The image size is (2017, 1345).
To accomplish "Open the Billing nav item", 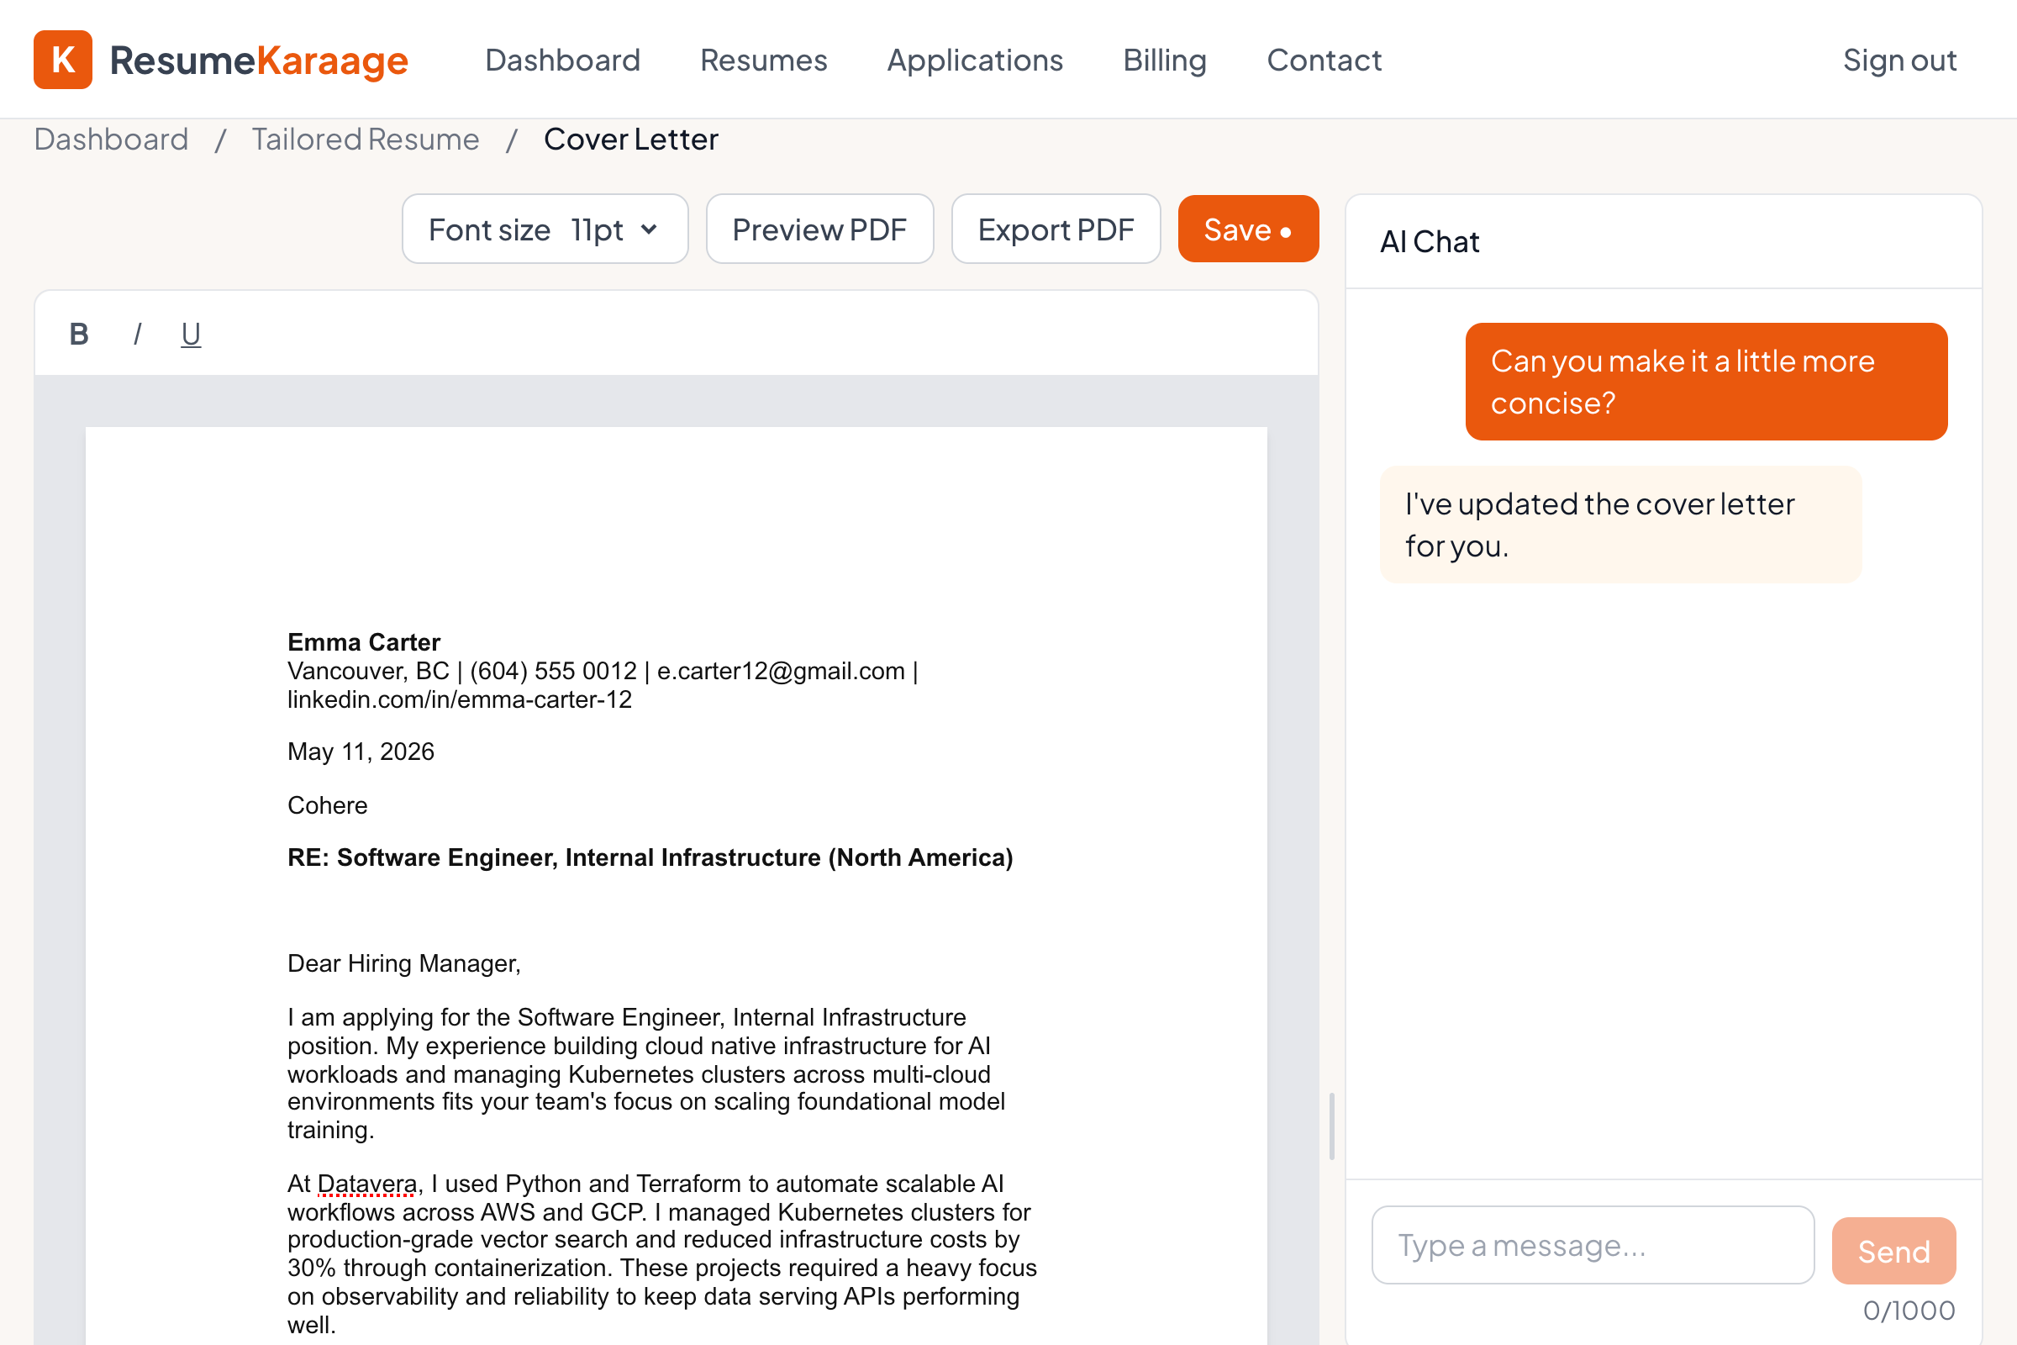I will click(1165, 60).
